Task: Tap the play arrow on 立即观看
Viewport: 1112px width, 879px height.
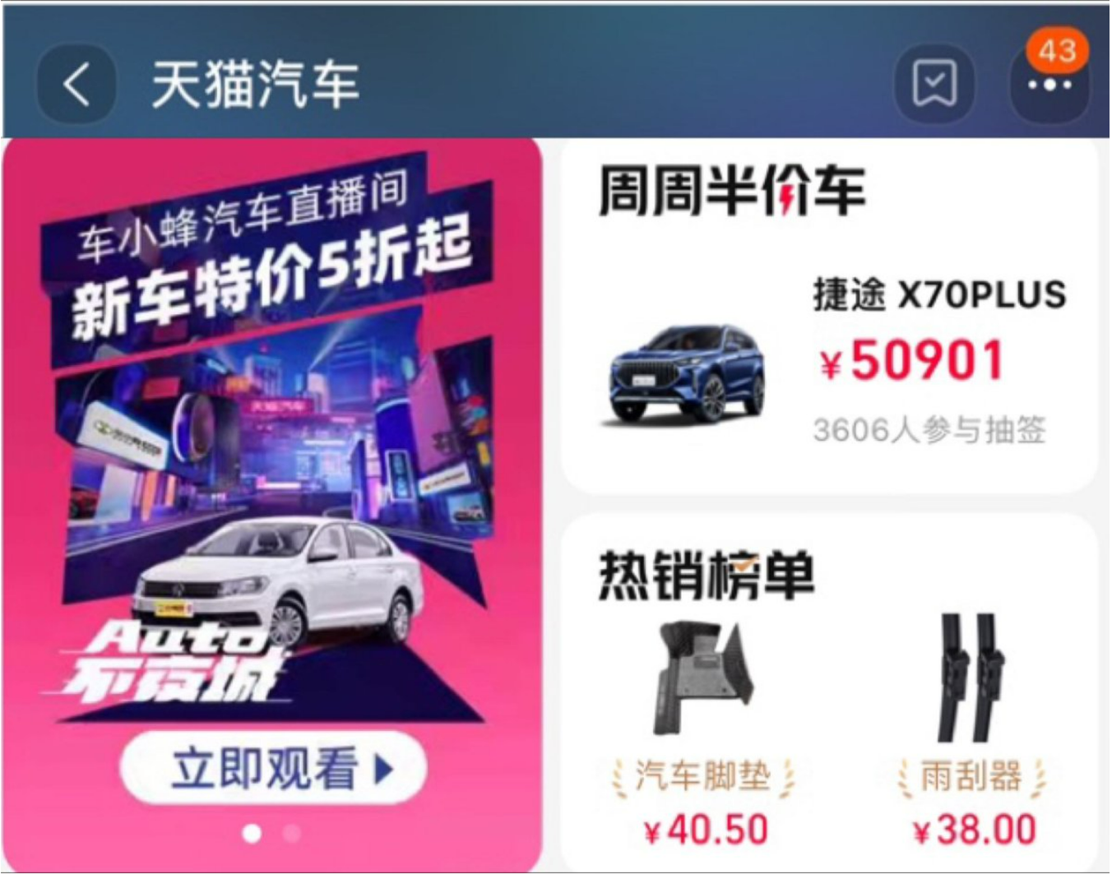Action: pyautogui.click(x=383, y=769)
